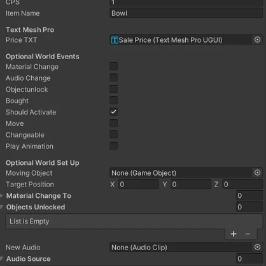Open object picker for Moving Object field
Screen dimensions: 266x266
[x=257, y=172]
